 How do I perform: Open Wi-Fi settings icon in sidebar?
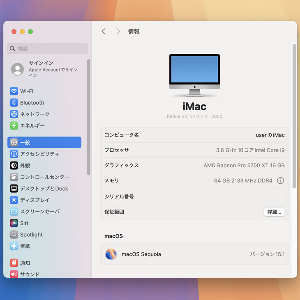[14, 91]
